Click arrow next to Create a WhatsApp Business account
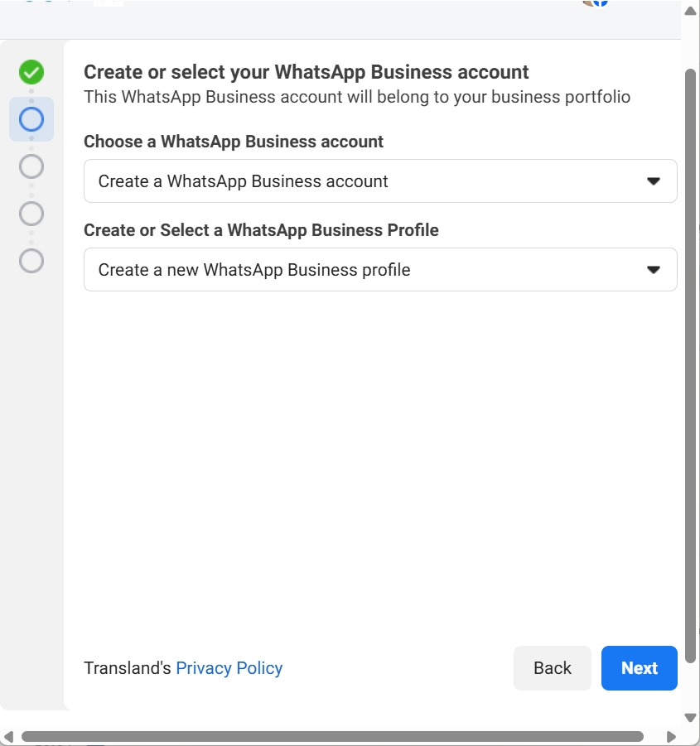 coord(654,181)
